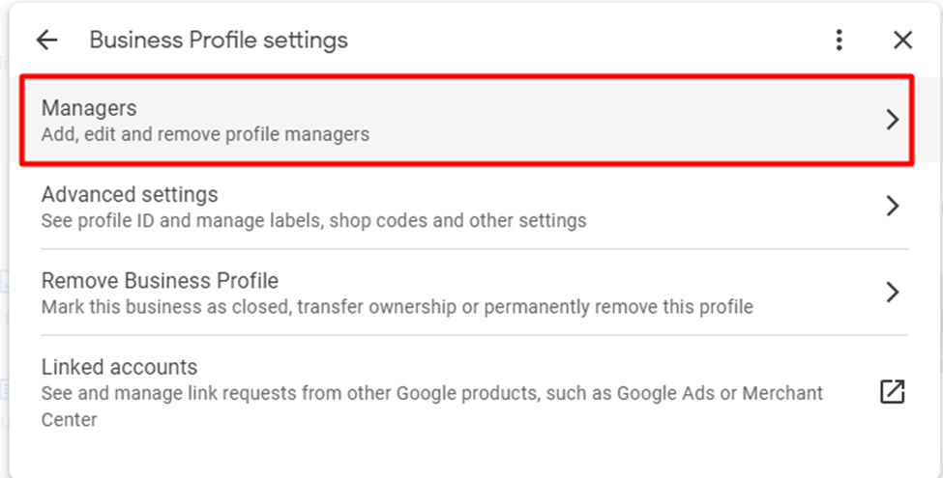Open the Managers menu entry
Screen dimensions: 943x478
click(x=467, y=120)
